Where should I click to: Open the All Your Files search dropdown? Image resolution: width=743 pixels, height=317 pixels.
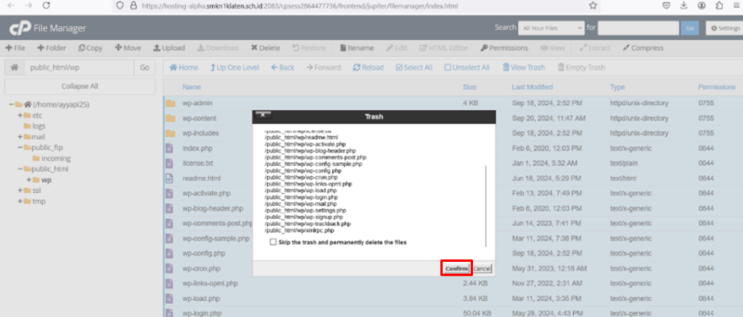point(551,28)
